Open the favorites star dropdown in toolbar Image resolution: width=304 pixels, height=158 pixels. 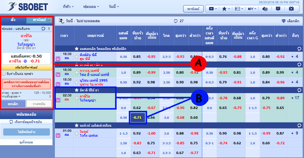pyautogui.click(x=226, y=9)
